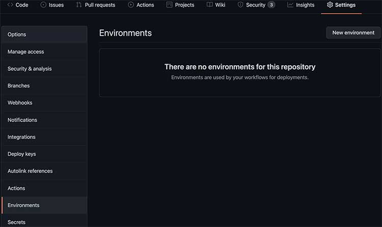Open Autolink references settings
Viewport: 382px width, 227px height.
tap(44, 171)
